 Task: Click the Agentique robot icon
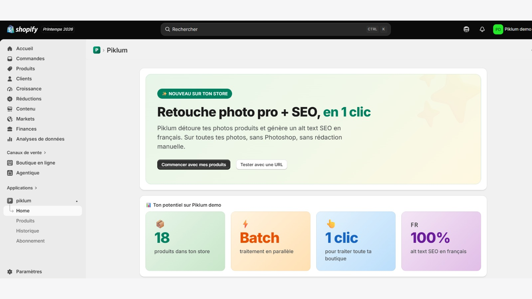10,173
